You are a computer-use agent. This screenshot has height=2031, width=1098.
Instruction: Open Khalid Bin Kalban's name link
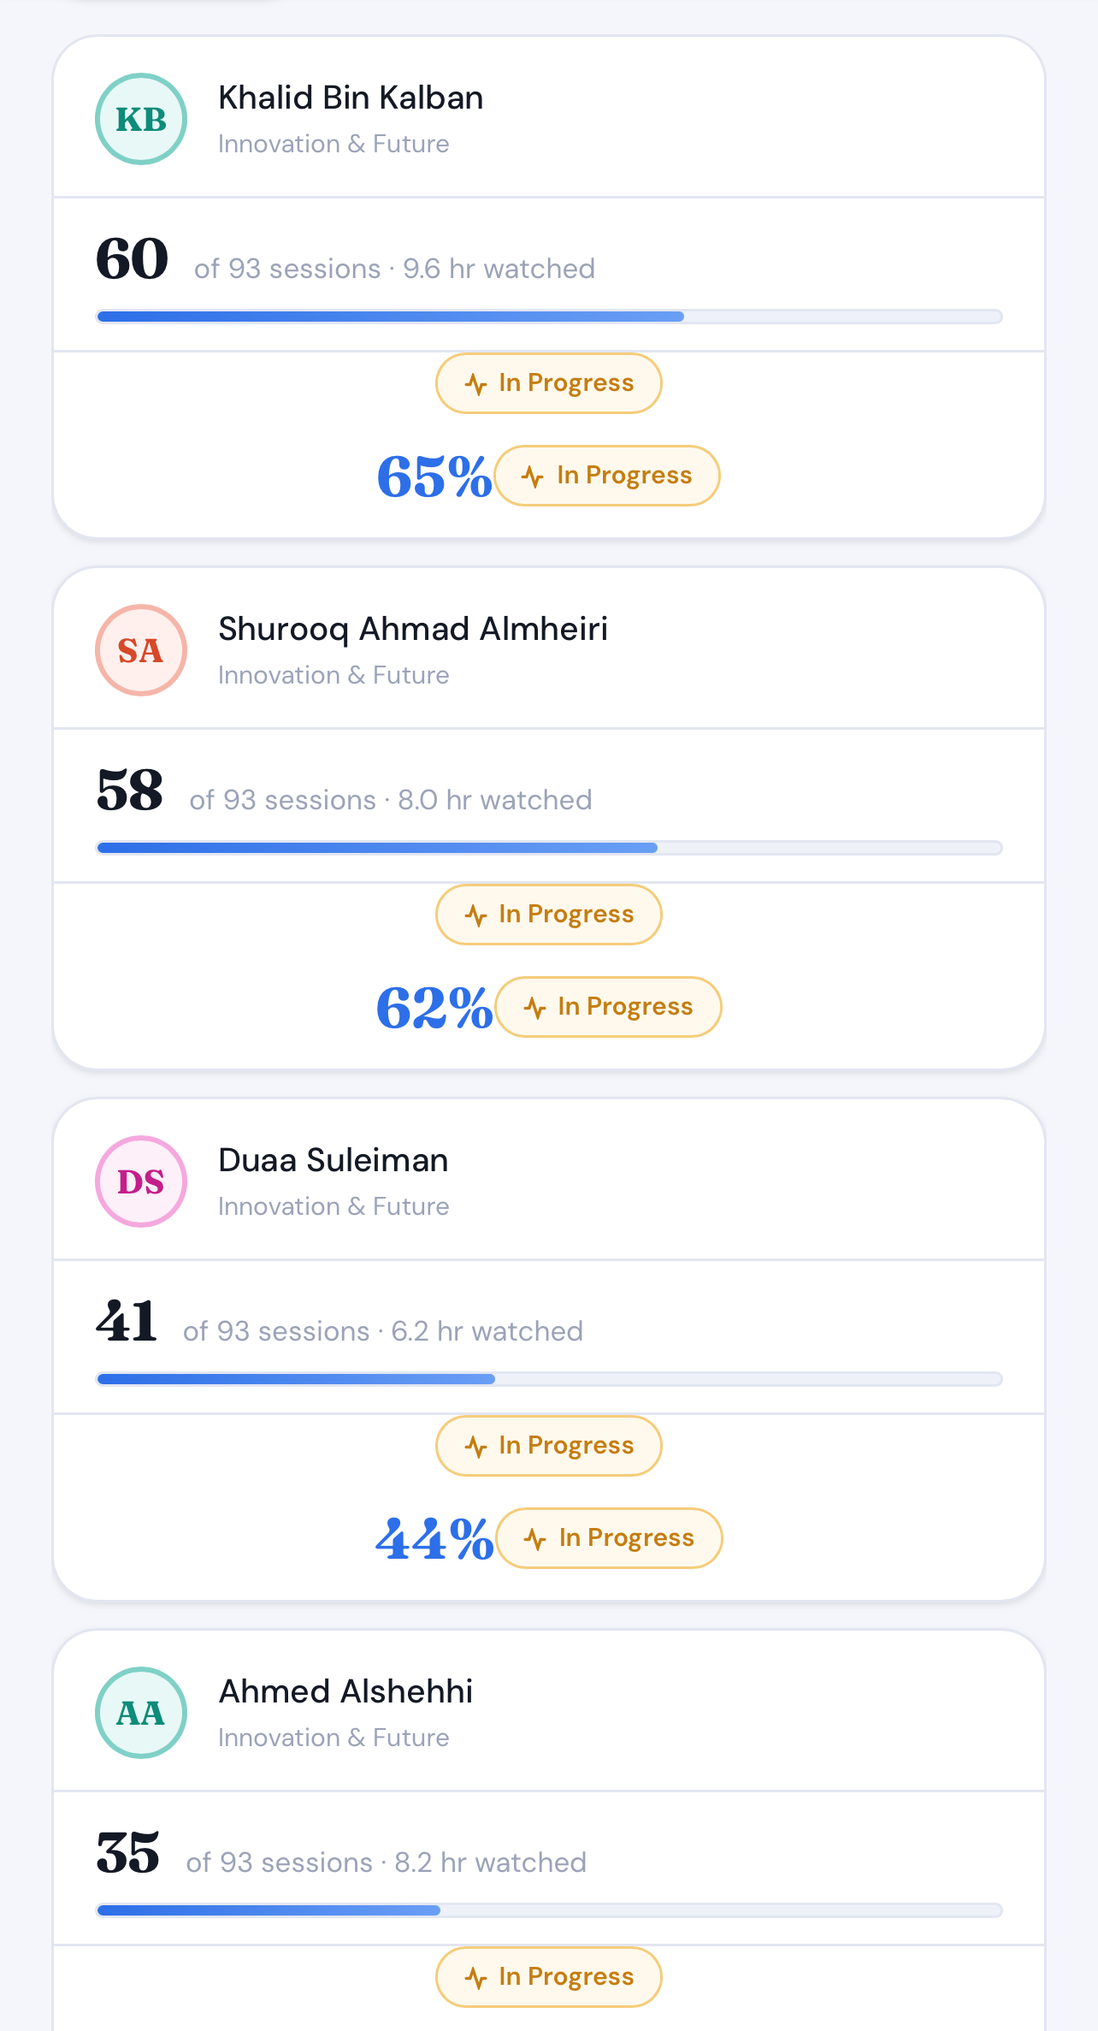tap(351, 98)
